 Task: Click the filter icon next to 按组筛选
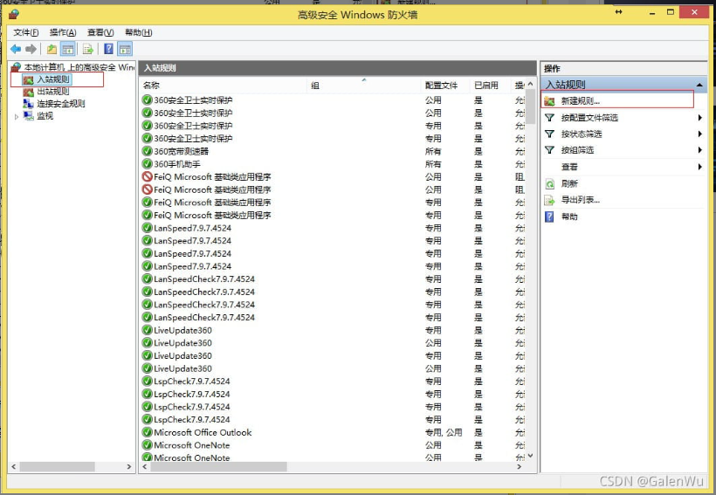coord(550,150)
